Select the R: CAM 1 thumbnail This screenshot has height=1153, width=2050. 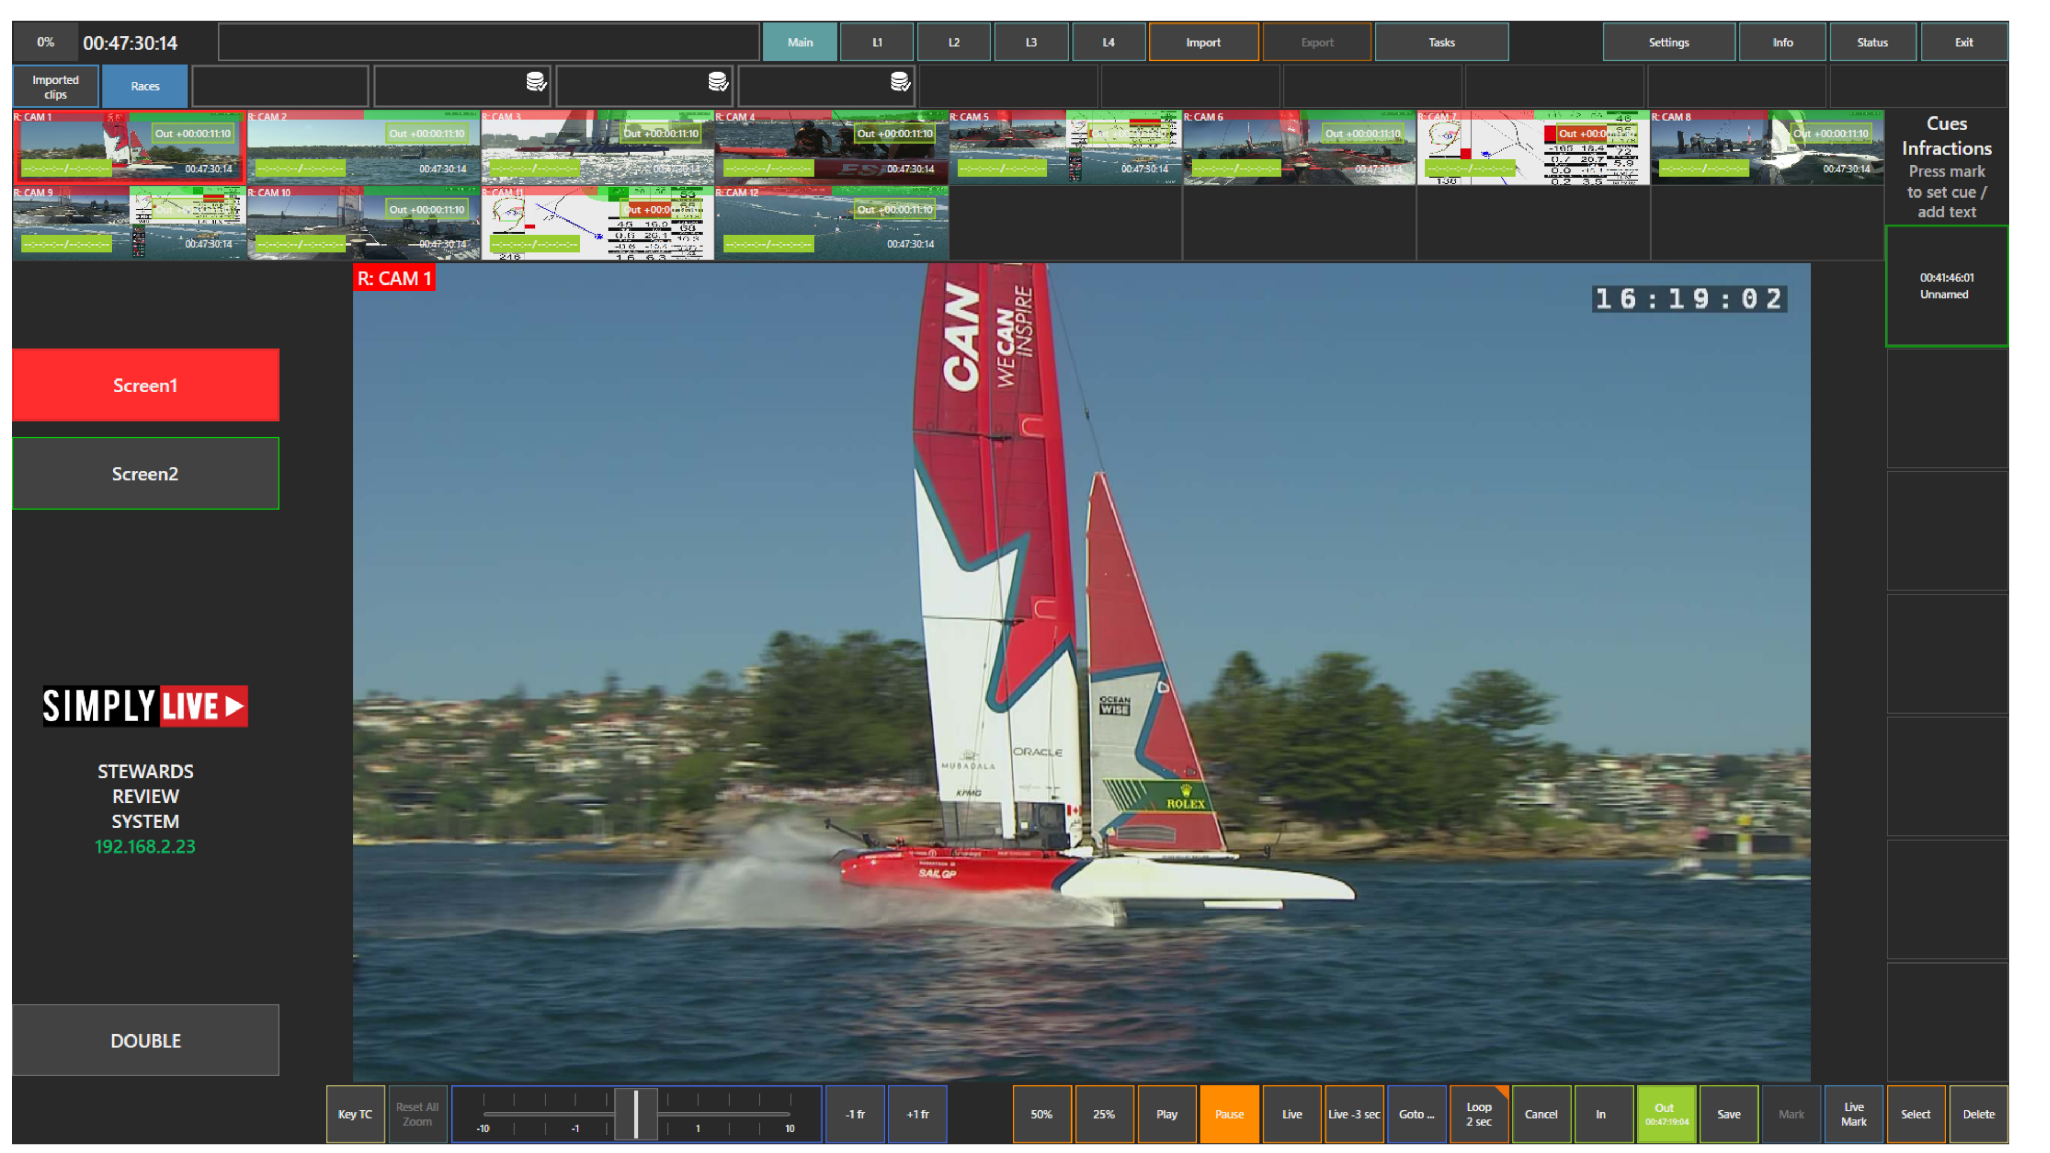129,147
